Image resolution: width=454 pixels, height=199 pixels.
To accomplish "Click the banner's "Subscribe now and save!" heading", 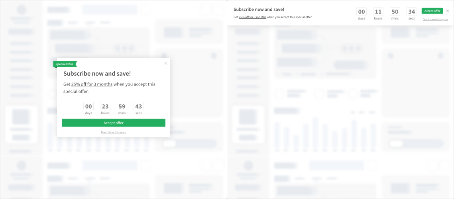I will [x=259, y=9].
